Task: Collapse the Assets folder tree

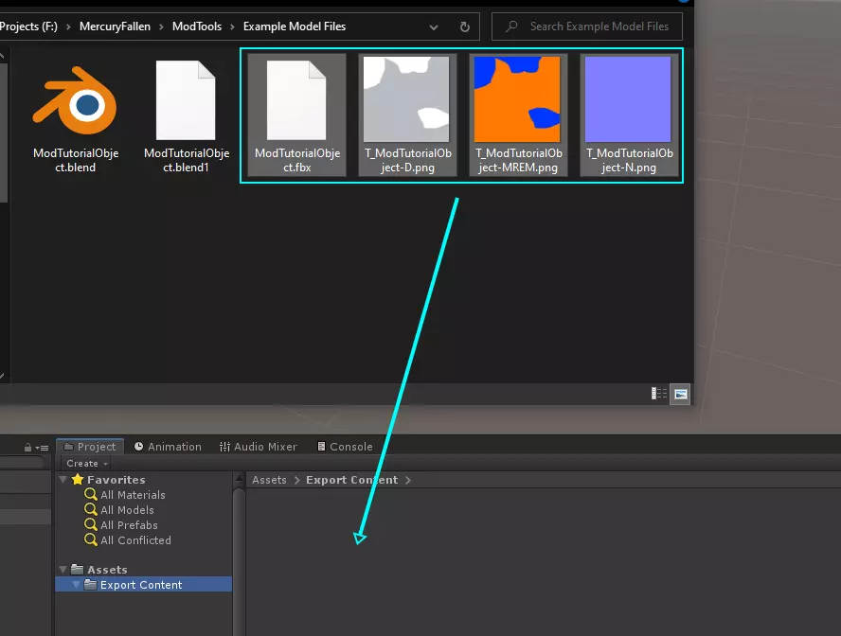Action: [63, 570]
